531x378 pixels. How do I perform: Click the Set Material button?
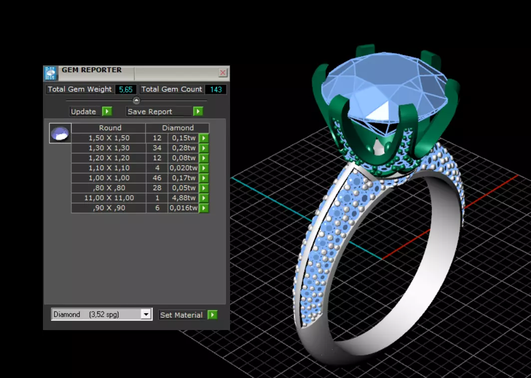[x=183, y=315]
